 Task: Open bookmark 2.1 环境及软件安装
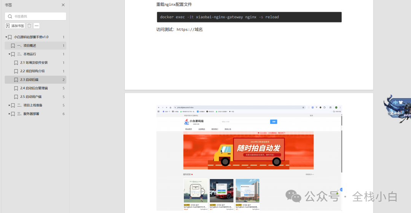pyautogui.click(x=34, y=63)
